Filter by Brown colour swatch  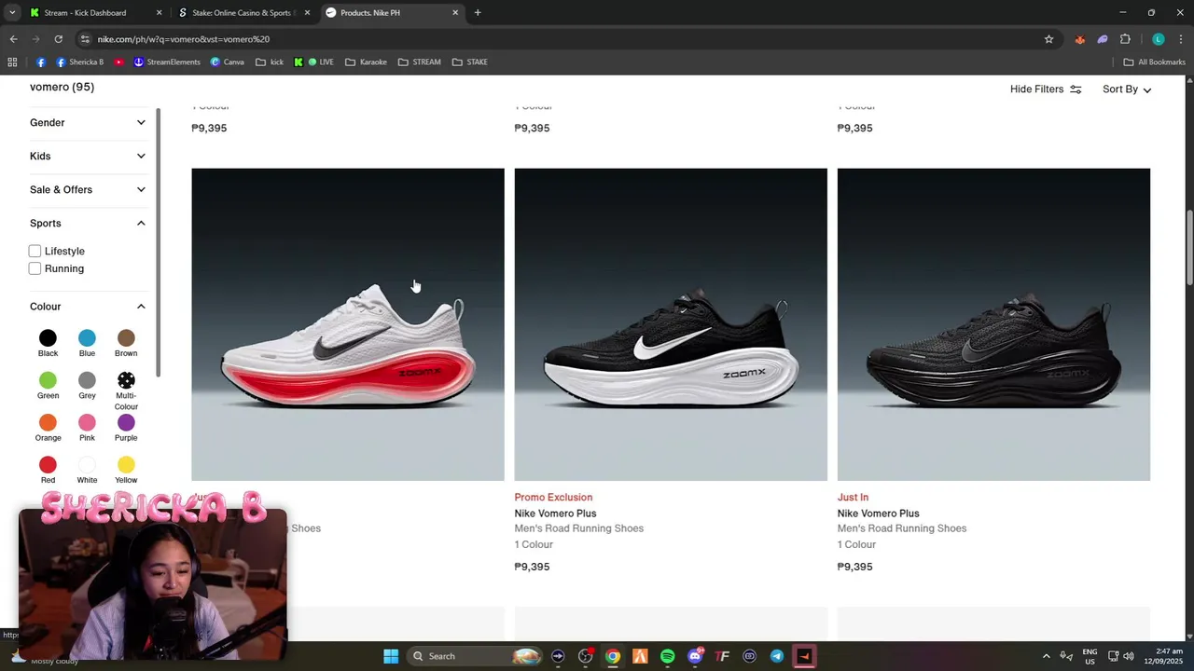pyautogui.click(x=126, y=338)
